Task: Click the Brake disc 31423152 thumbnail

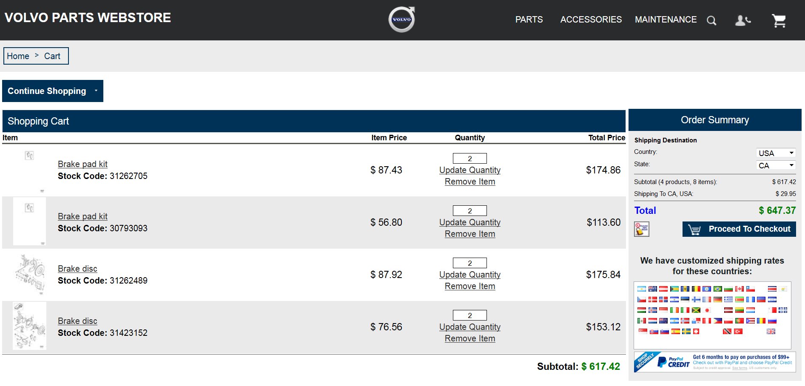Action: click(x=29, y=326)
